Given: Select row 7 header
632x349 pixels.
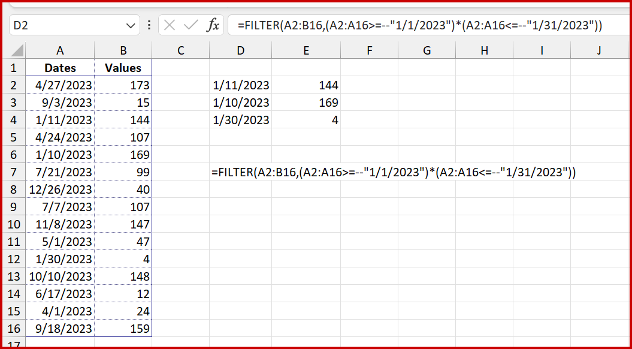Looking at the screenshot, I should [14, 172].
